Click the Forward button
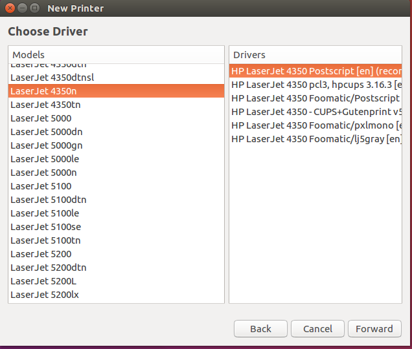412x349 pixels. [374, 328]
